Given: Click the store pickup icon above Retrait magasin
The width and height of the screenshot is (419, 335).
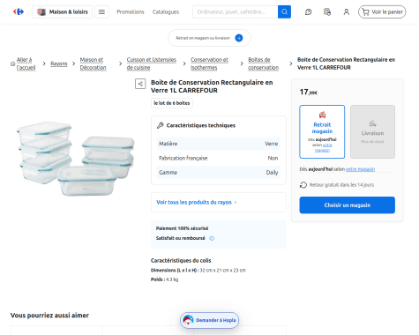Looking at the screenshot, I should pos(322,115).
